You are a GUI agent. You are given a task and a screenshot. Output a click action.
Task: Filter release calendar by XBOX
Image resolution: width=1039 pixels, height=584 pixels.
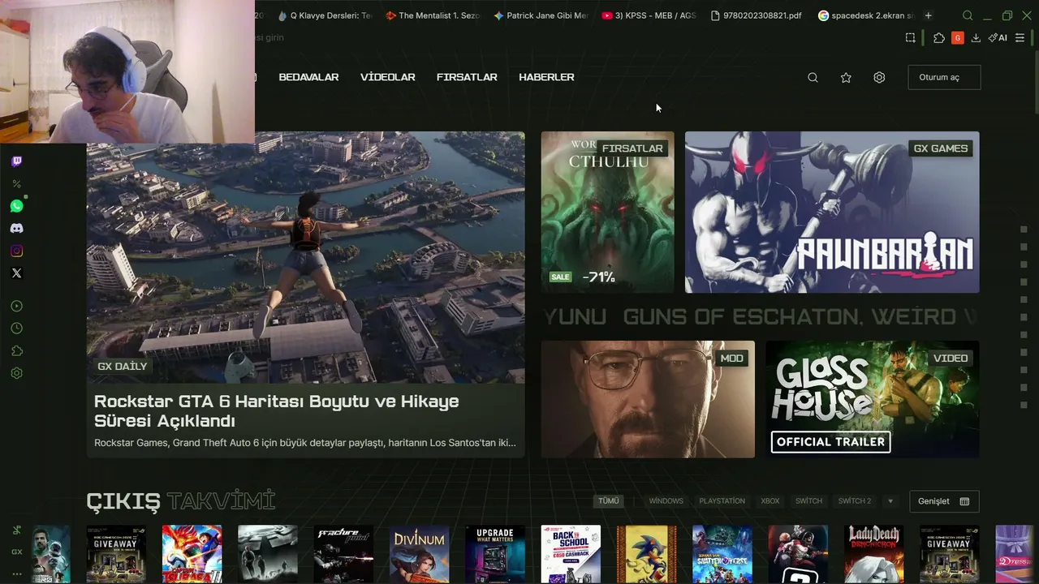click(x=770, y=501)
